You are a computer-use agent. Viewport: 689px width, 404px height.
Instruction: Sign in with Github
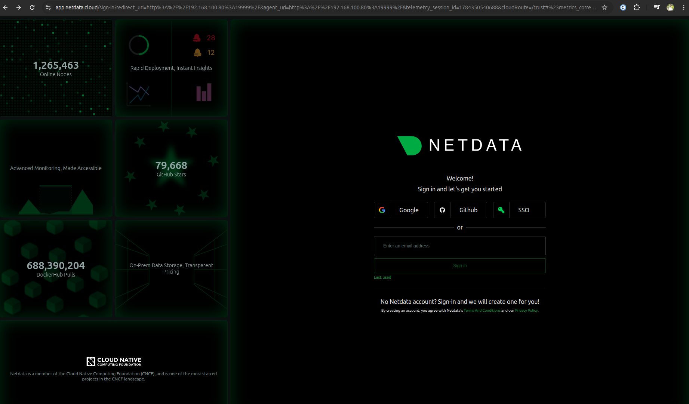tap(461, 210)
